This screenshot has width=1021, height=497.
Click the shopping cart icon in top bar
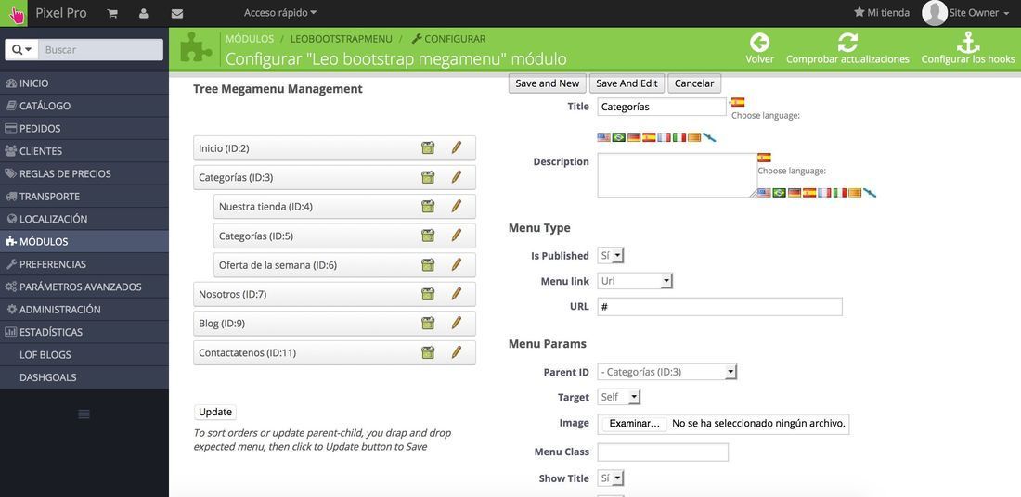coord(112,13)
